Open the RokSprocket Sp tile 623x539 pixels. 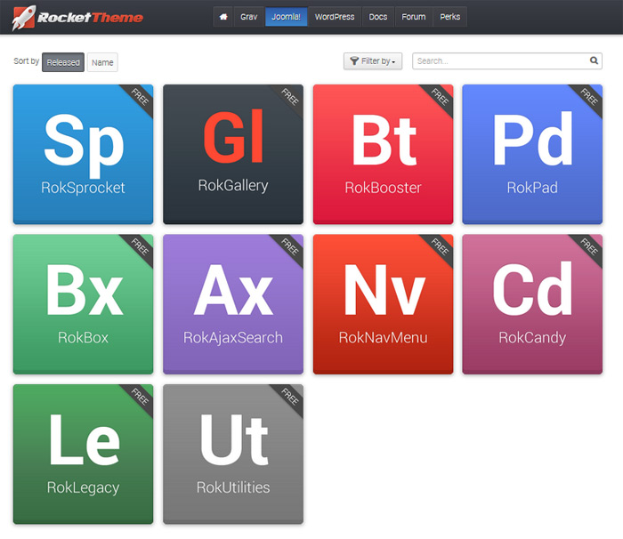tap(83, 154)
